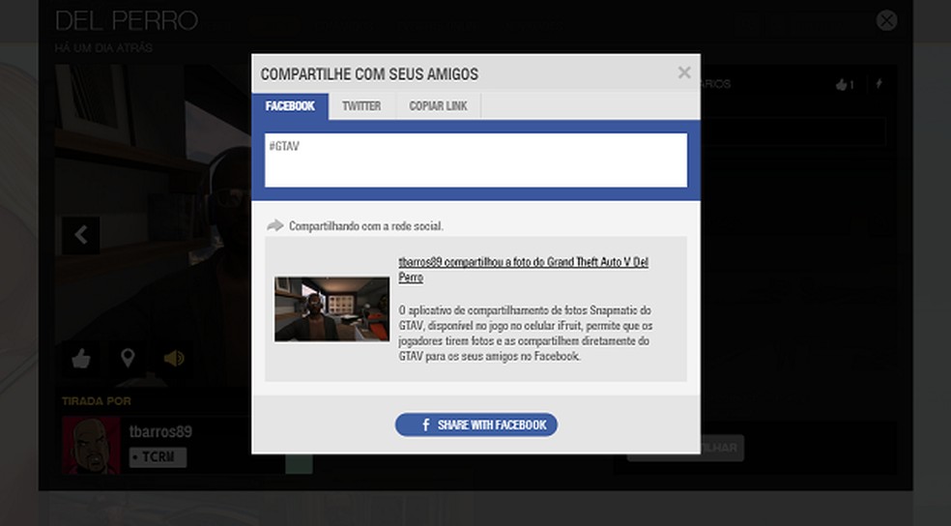This screenshot has height=526, width=951.
Task: Click the megaphone report icon
Action: (174, 359)
